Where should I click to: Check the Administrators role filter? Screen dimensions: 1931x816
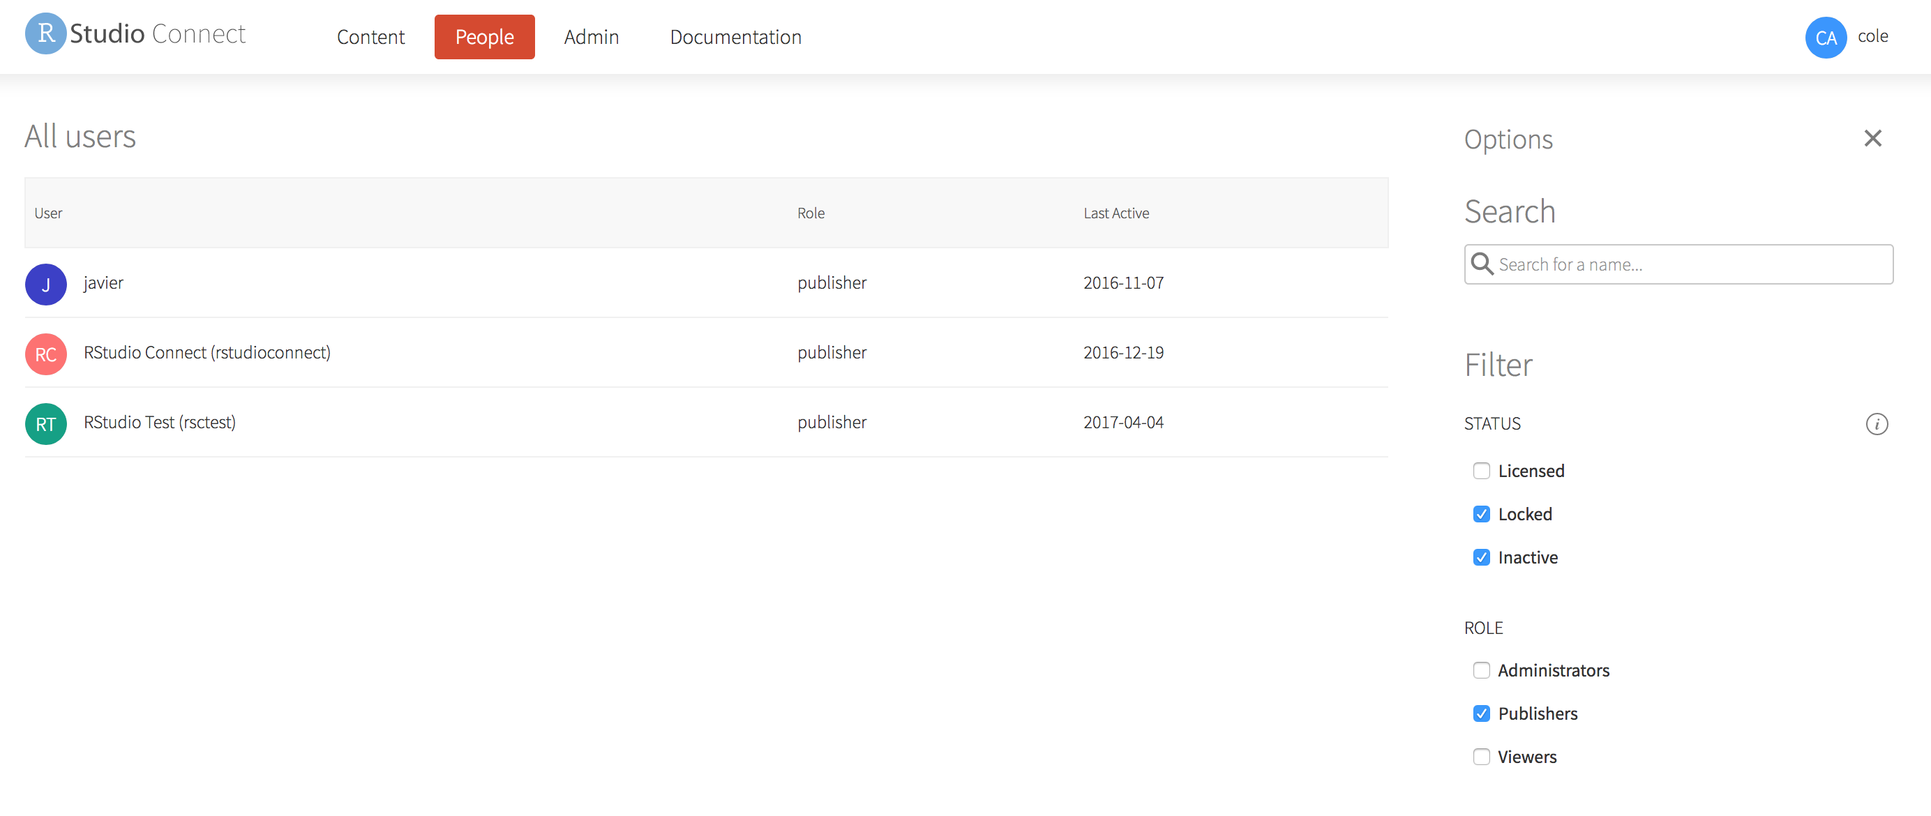[1481, 671]
